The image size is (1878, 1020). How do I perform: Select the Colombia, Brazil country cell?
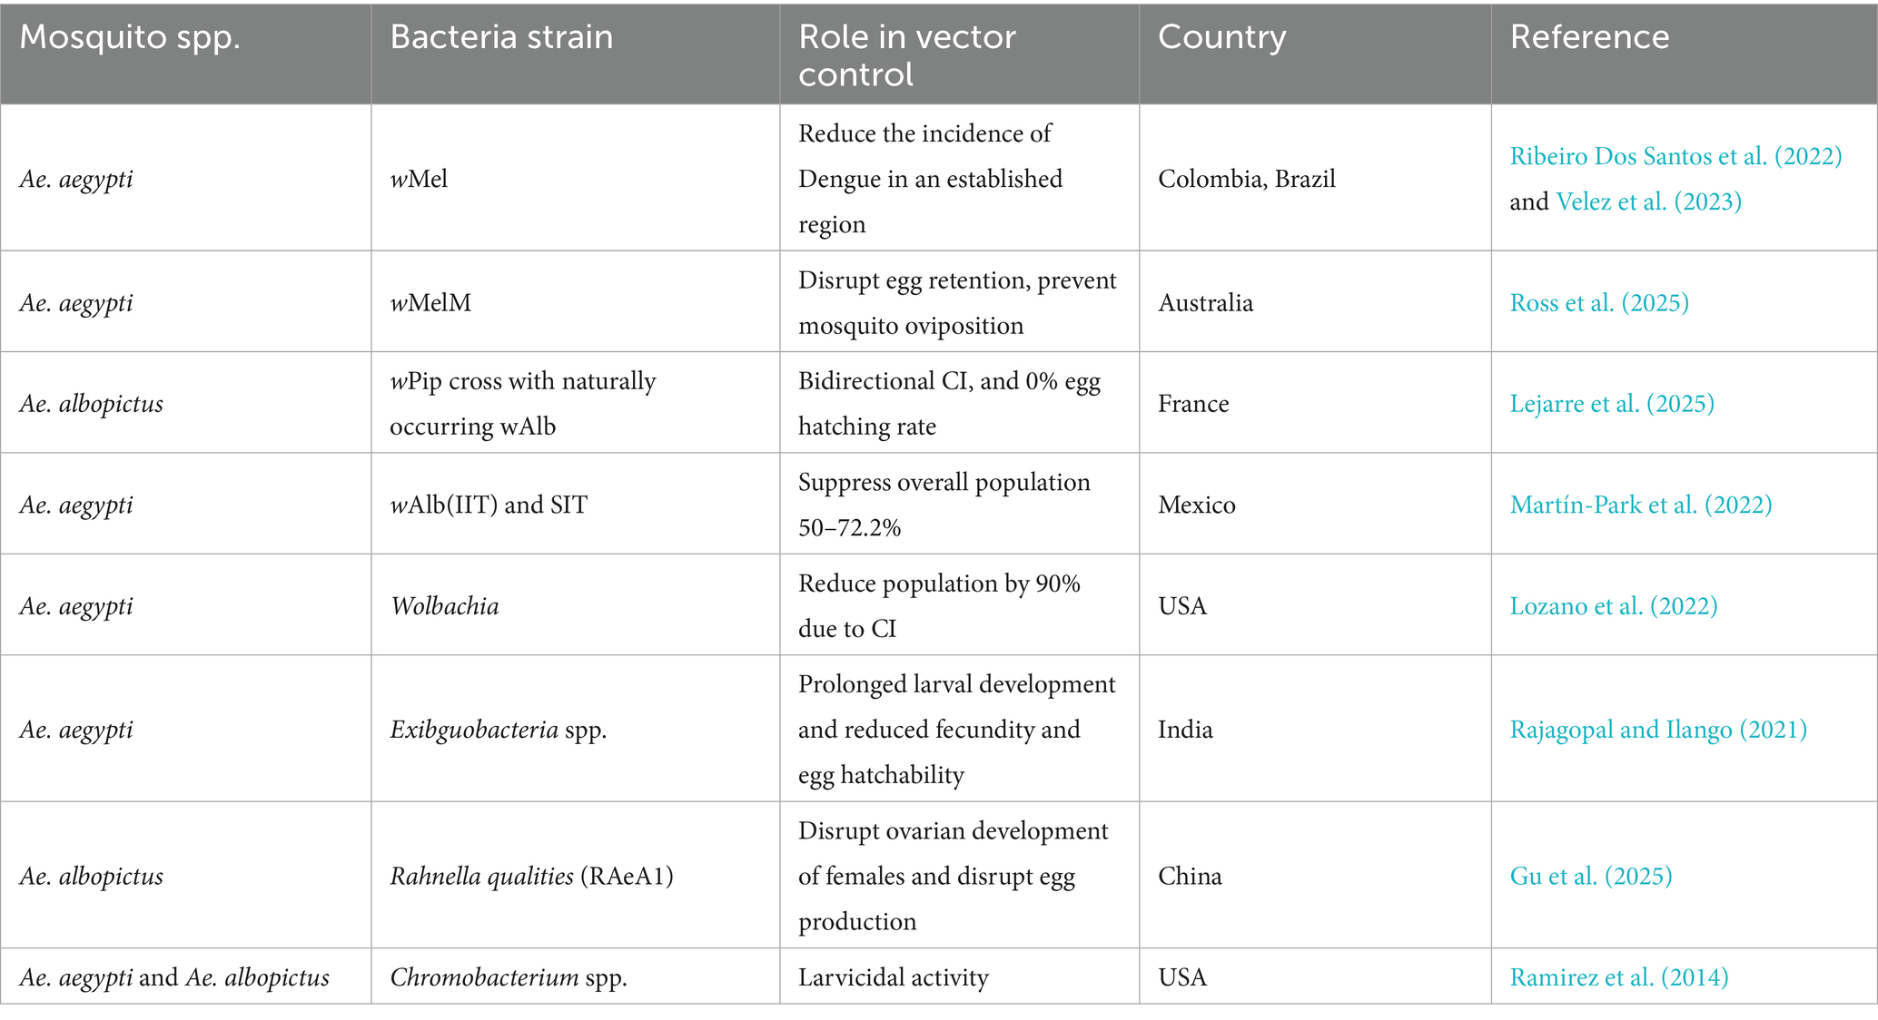1246,179
